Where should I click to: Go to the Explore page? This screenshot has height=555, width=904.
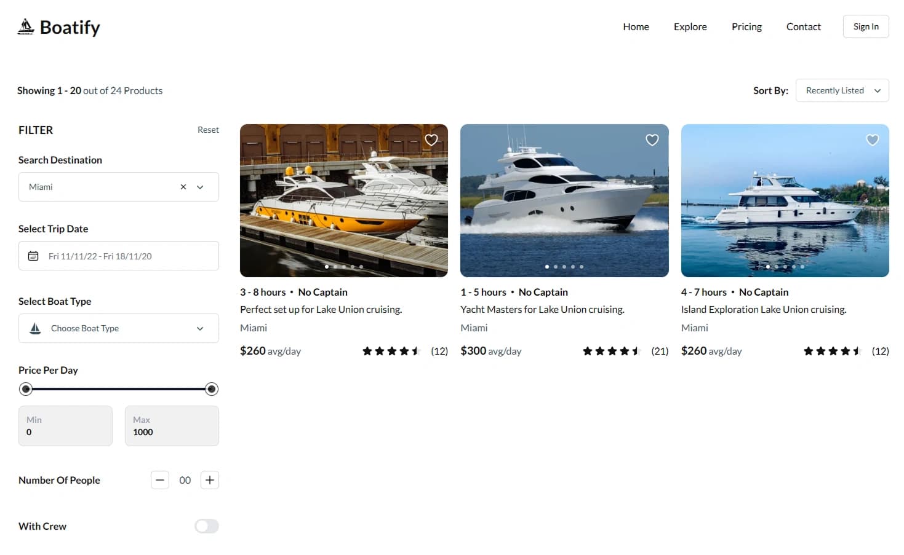[690, 26]
